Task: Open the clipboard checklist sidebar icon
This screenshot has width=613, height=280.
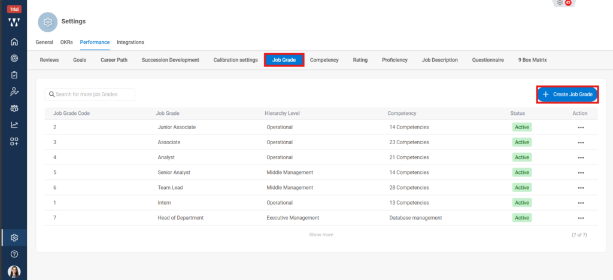Action: (x=14, y=75)
